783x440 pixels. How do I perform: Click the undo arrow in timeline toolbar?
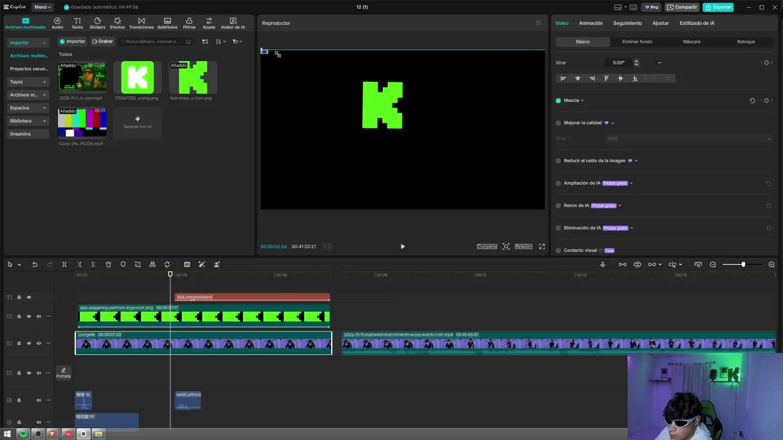pos(35,265)
